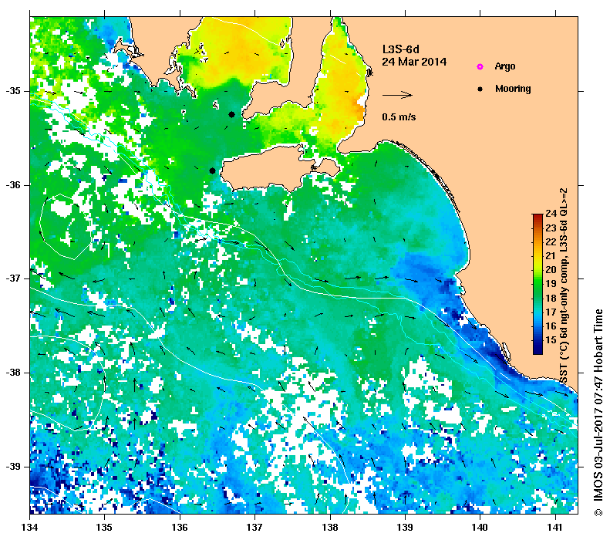Click the 'Argo' legend label
Image resolution: width=610 pixels, height=540 pixels.
point(505,66)
